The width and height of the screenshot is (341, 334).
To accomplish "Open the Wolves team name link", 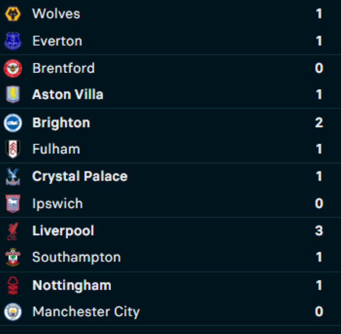I will pyautogui.click(x=56, y=14).
